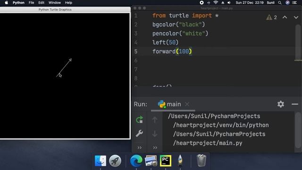Open Run panel gear settings
Viewport: 302px width, 170px height.
point(281,104)
